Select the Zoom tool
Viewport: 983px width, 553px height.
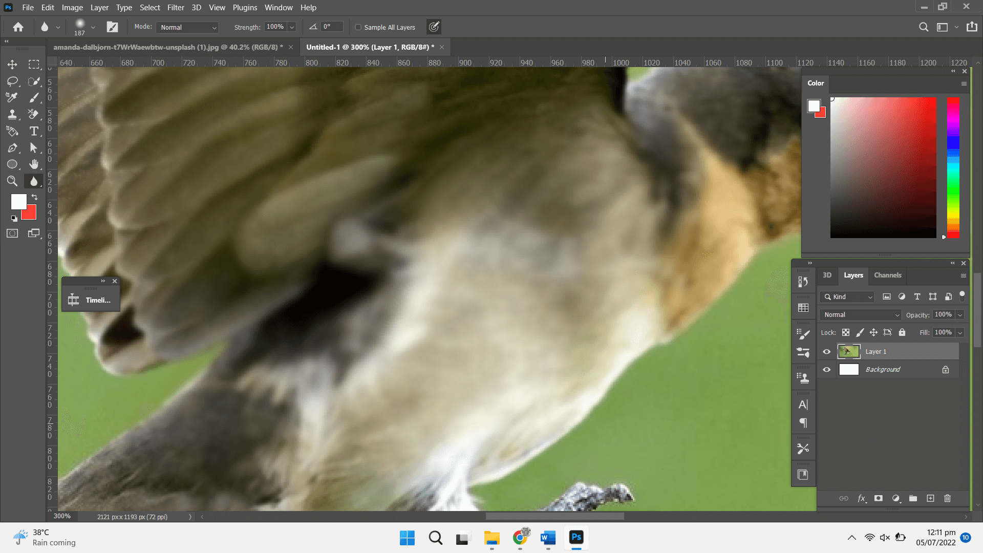12,181
